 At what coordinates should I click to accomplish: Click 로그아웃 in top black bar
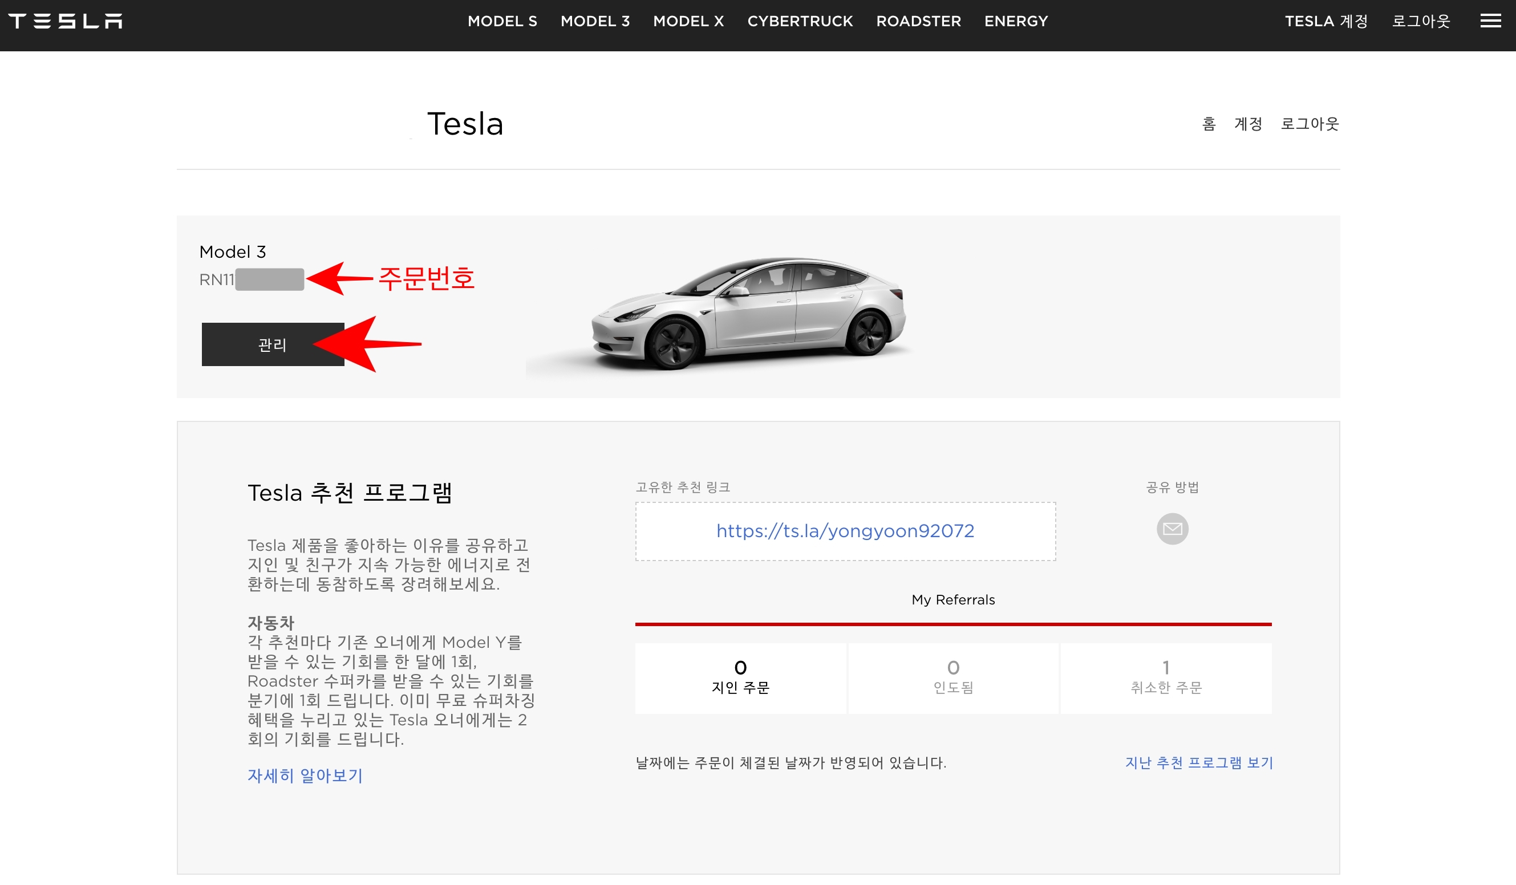[x=1421, y=21]
